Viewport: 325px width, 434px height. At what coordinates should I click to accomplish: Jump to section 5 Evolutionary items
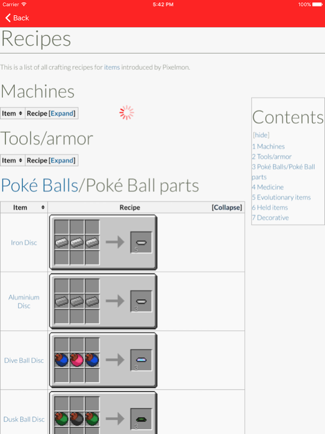pyautogui.click(x=281, y=197)
